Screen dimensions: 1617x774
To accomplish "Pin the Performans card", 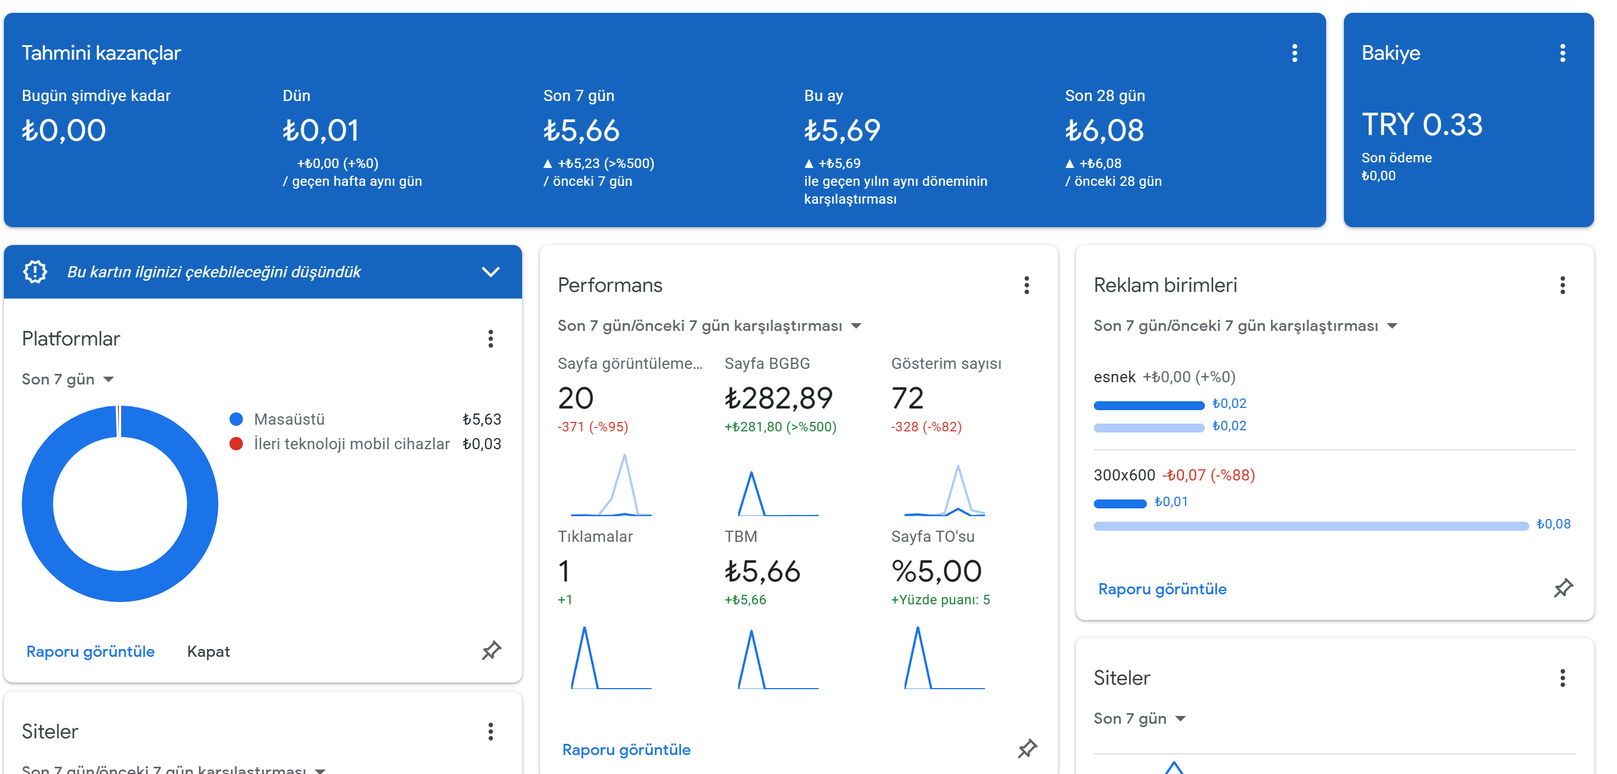I will [x=1027, y=748].
